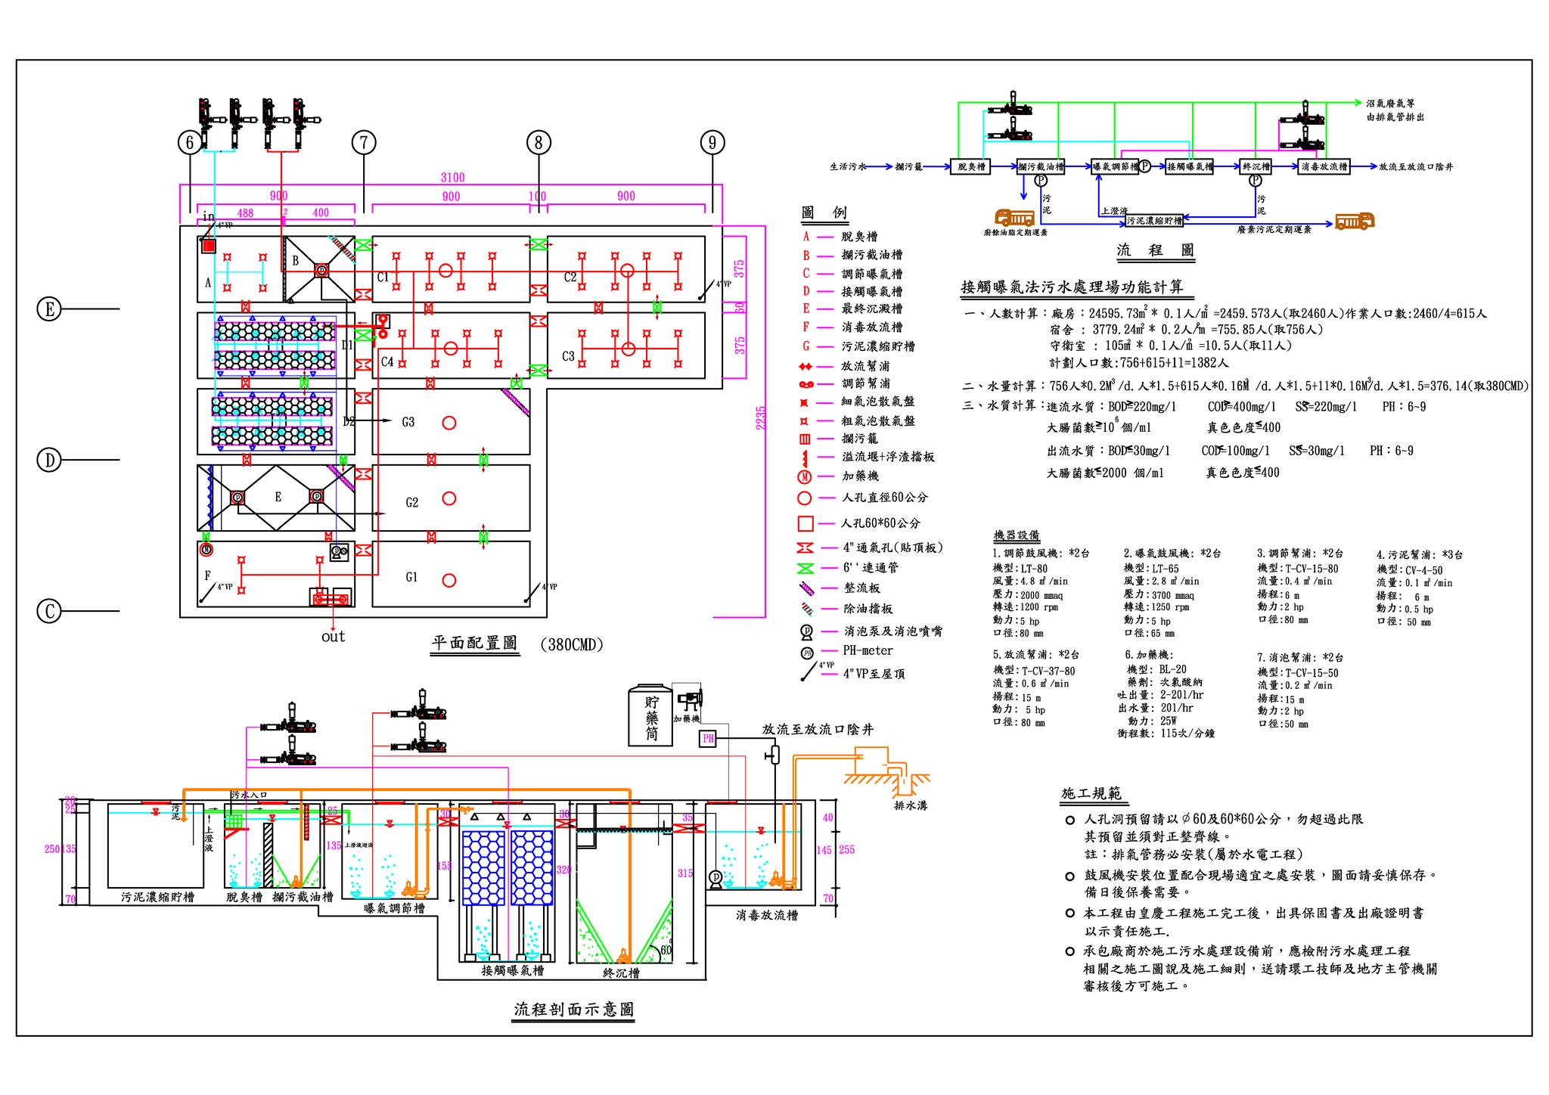Click the 消泡泵及消泡噴嘴 legend symbol
The width and height of the screenshot is (1549, 1095).
[x=806, y=631]
